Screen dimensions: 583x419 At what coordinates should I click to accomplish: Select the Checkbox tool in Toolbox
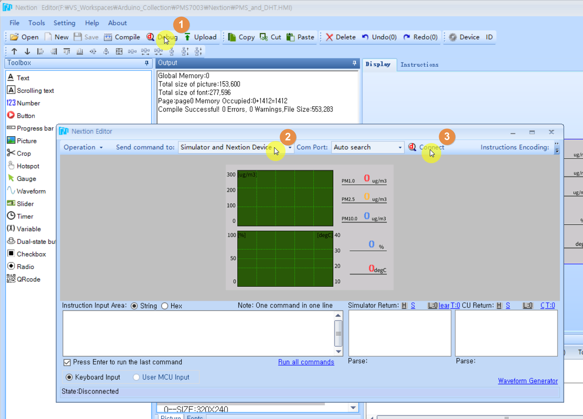[27, 254]
